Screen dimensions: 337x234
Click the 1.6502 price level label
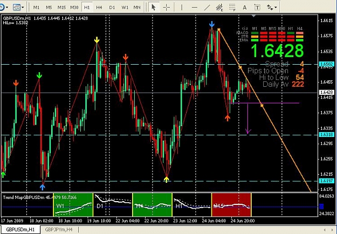(x=327, y=64)
